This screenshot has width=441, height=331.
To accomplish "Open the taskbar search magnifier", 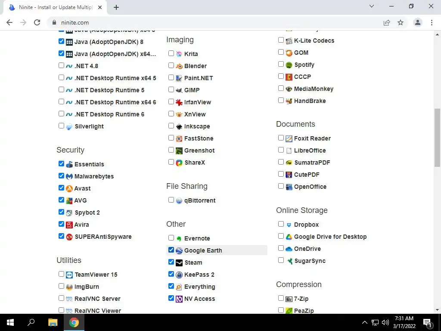I will (31, 322).
